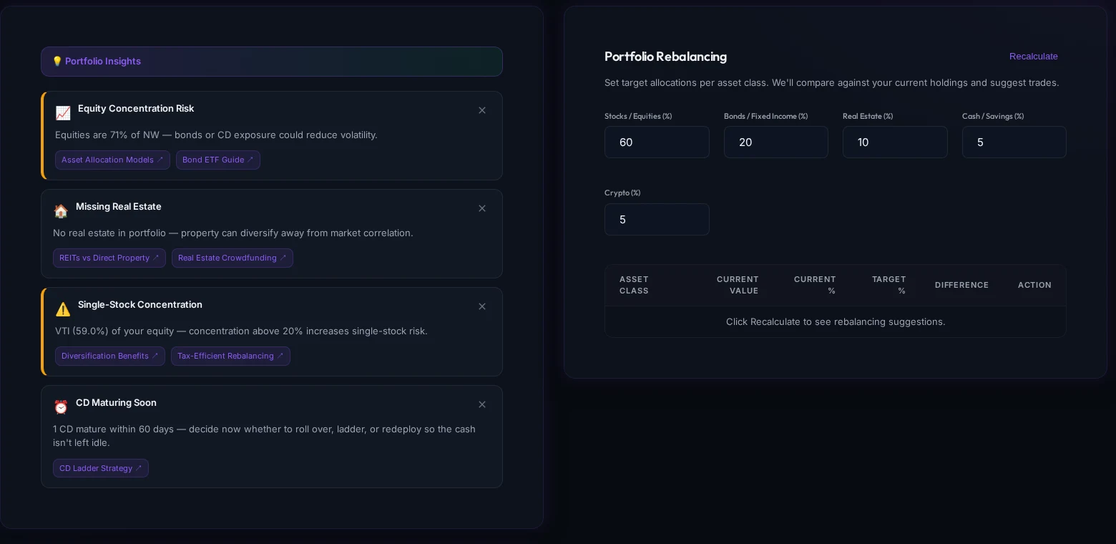Screen dimensions: 1116x544
Task: Click the 'Click Recalculate to see rebalancing suggestions' message
Action: [x=836, y=322]
